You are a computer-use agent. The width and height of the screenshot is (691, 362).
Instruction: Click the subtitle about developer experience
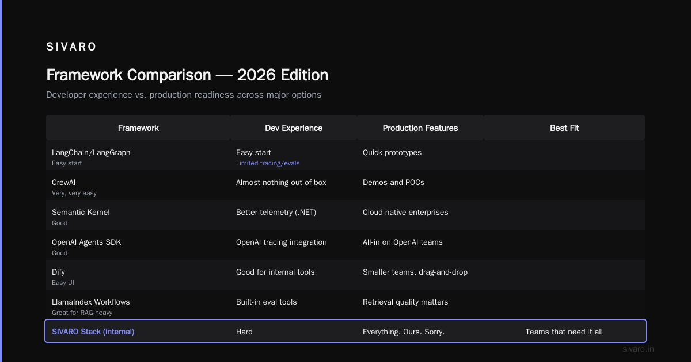pyautogui.click(x=184, y=95)
